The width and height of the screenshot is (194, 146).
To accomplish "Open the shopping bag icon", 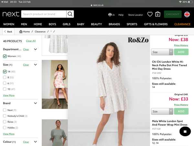I will tap(157, 14).
